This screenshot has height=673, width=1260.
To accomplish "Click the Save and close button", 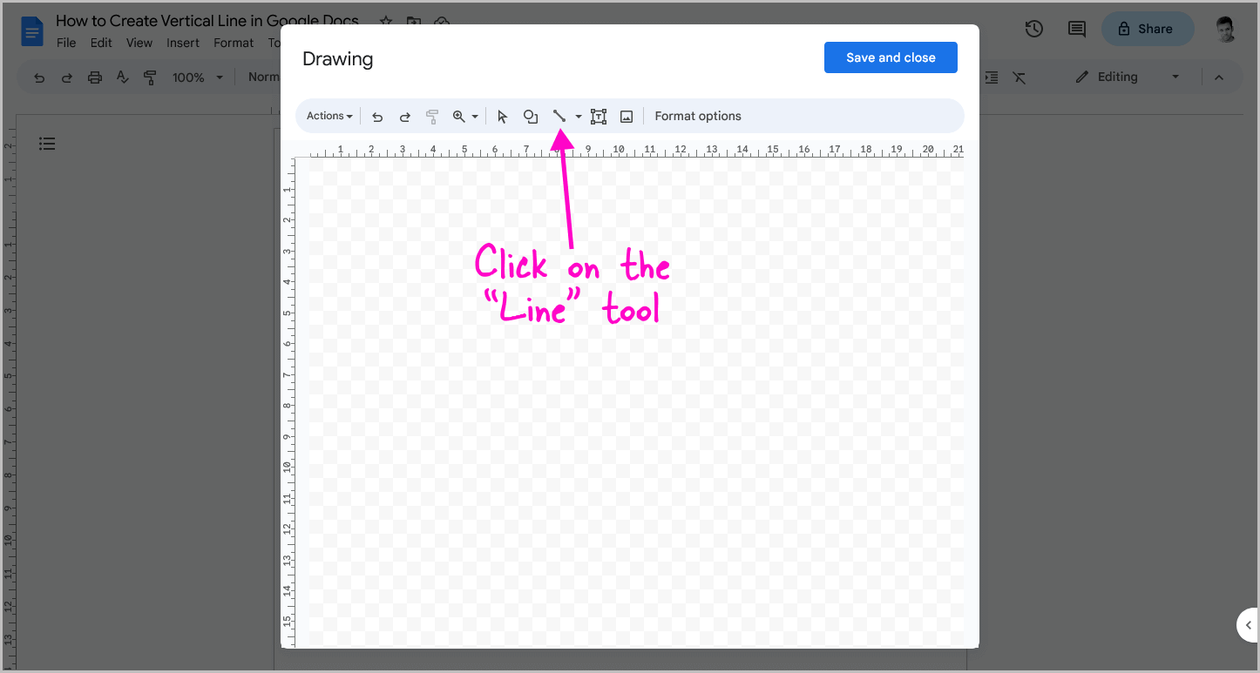I will 891,57.
